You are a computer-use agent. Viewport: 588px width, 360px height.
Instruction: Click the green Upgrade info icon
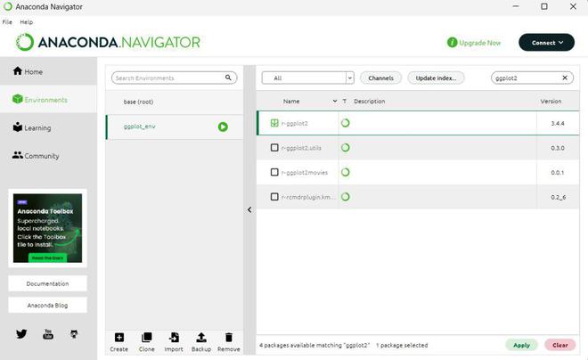[x=452, y=43]
